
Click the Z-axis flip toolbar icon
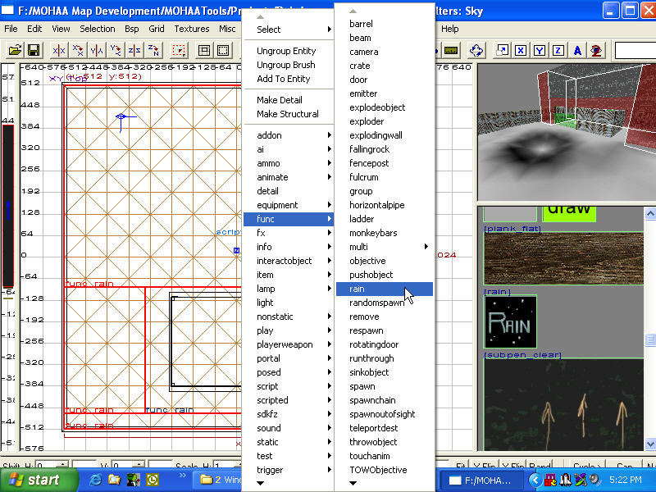(134, 50)
